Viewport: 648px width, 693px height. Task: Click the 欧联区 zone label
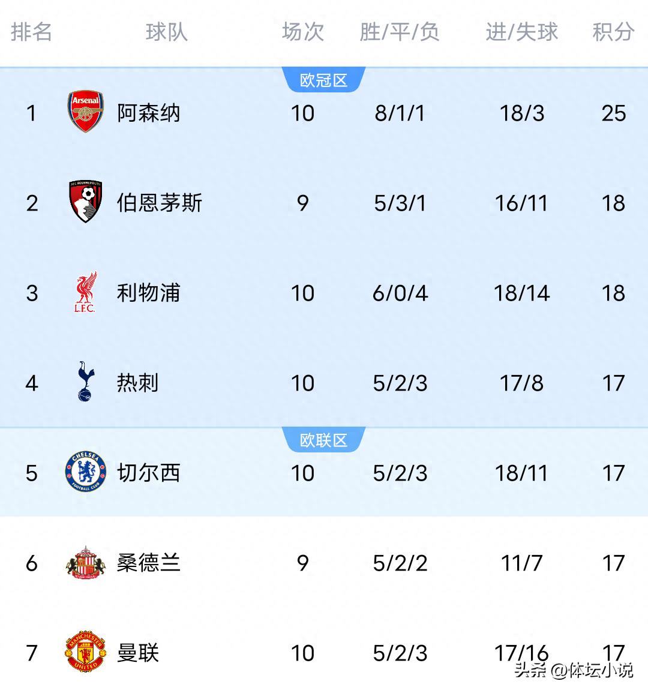323,440
